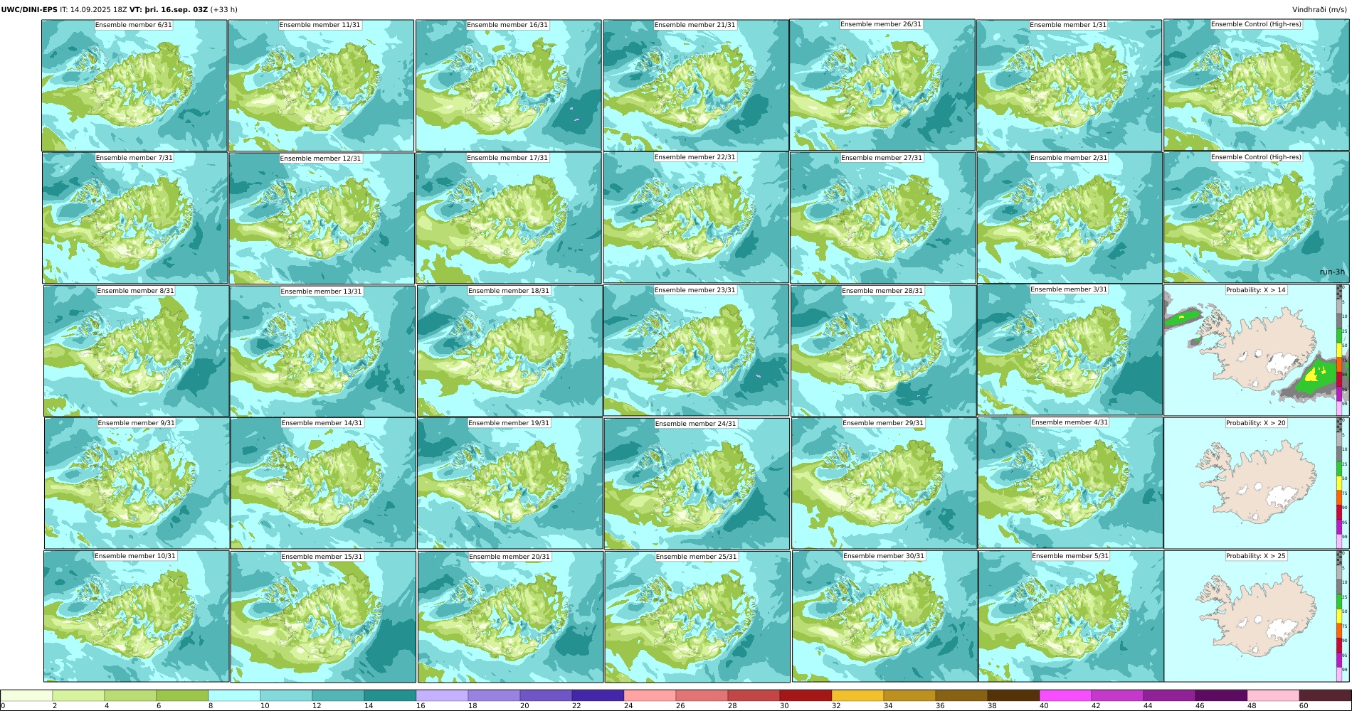Screen dimensions: 1352x711
Task: Select the Ensemble member 19/31 map
Action: 510,483
